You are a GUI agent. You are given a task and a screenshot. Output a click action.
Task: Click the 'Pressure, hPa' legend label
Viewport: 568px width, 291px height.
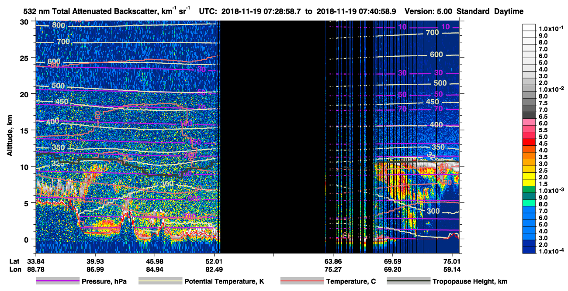pos(104,281)
